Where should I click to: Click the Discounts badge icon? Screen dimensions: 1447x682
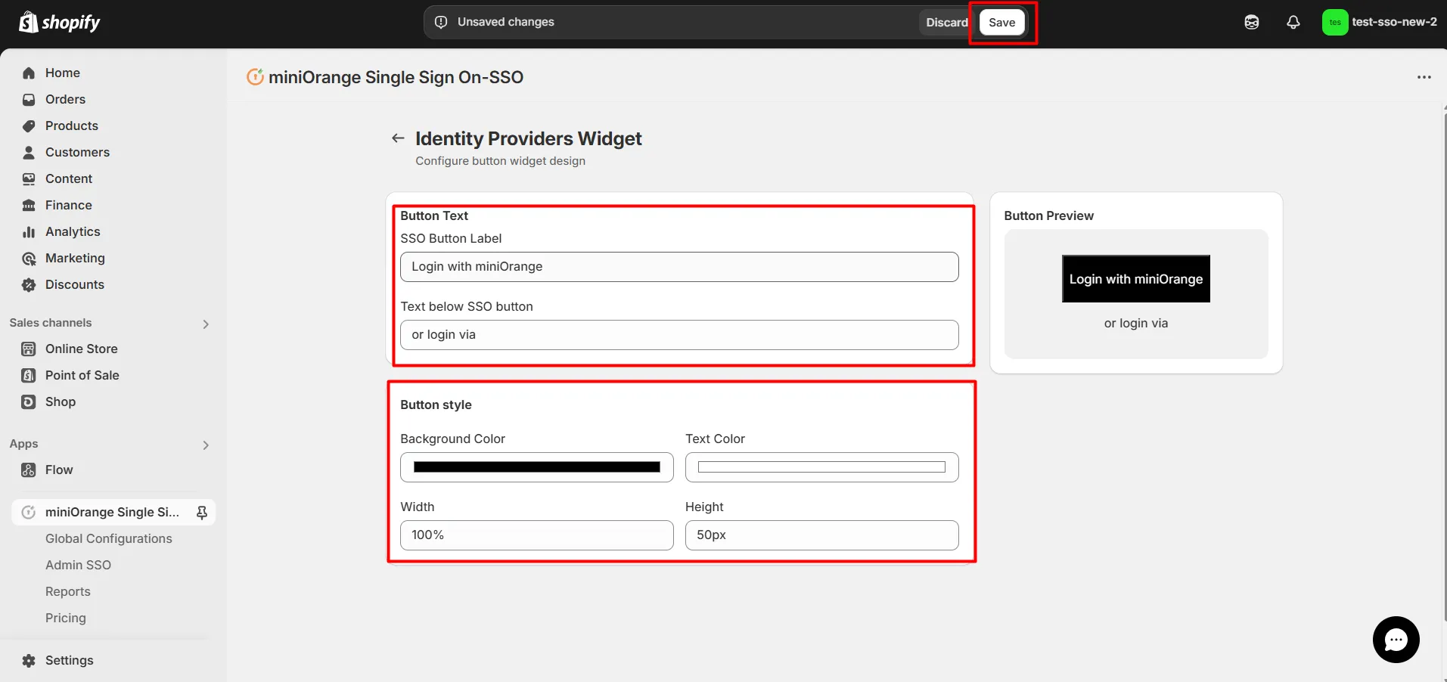point(29,285)
